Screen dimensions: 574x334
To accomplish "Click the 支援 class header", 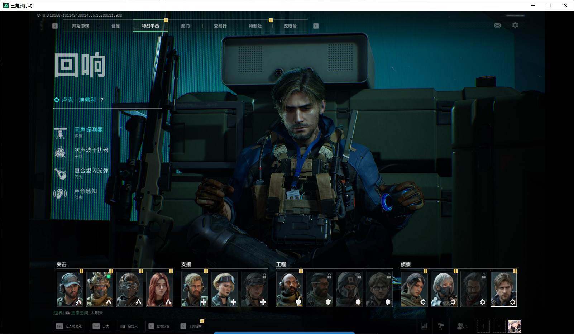I will point(186,264).
